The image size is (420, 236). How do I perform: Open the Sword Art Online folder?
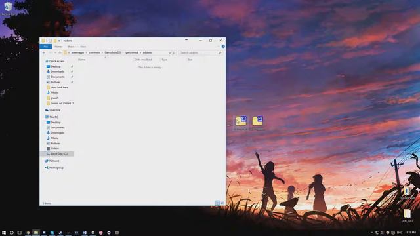pos(62,103)
